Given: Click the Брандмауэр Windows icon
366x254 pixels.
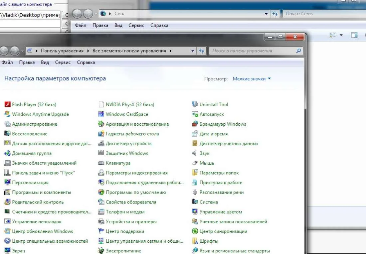Looking at the screenshot, I should pos(195,124).
